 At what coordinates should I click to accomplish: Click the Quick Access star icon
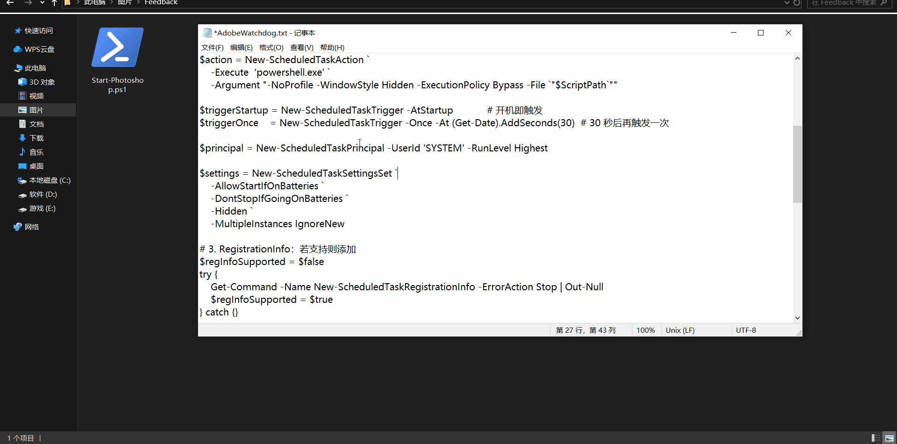coord(18,31)
